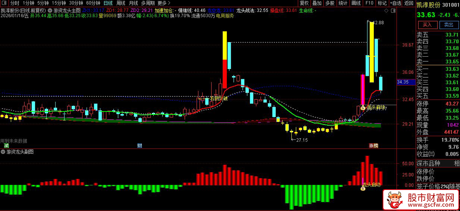
Task: Click the 返回 back button
Action: pos(409,3)
